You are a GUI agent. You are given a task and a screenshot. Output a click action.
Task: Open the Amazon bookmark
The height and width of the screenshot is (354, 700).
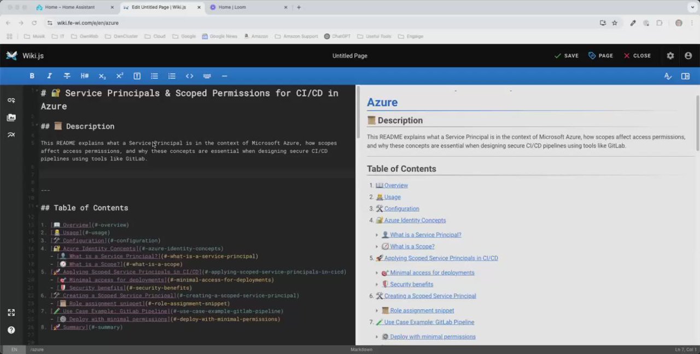tap(255, 37)
